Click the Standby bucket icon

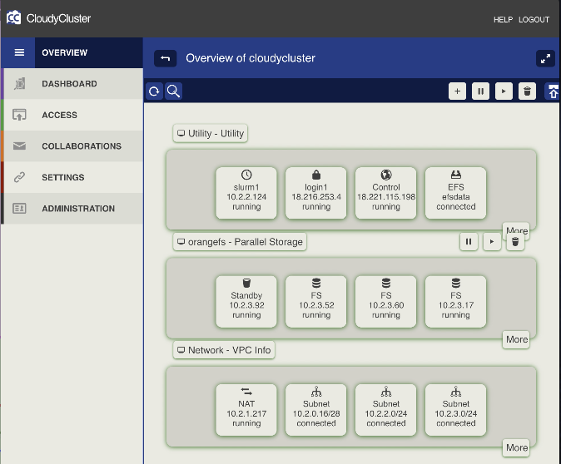point(246,283)
